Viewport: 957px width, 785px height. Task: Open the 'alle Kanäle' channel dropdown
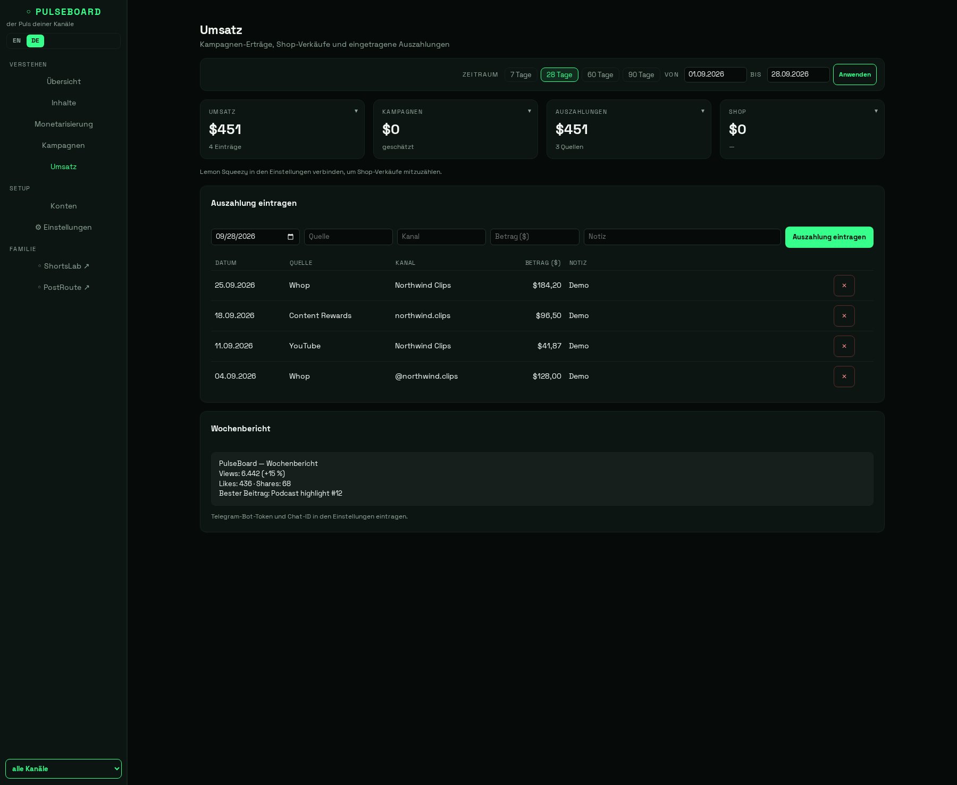[63, 769]
